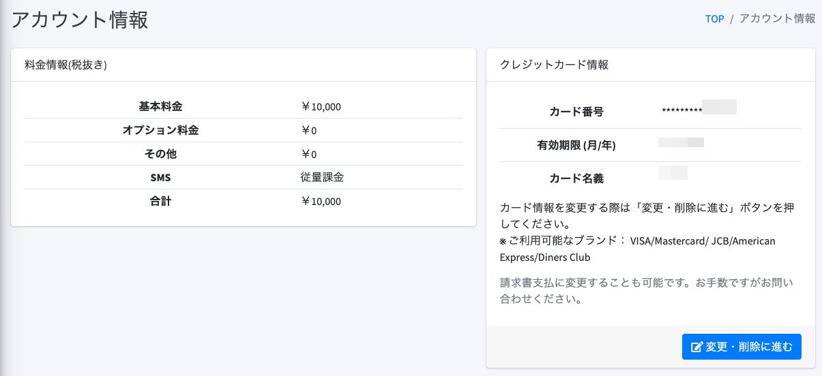The width and height of the screenshot is (822, 376).
Task: Open the TOP breadcrumb link
Action: point(714,19)
